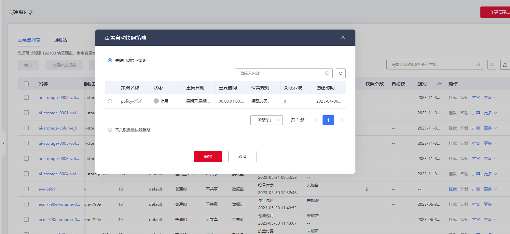The image size is (510, 234).
Task: Refresh the policy list in dialog
Action: [x=341, y=73]
